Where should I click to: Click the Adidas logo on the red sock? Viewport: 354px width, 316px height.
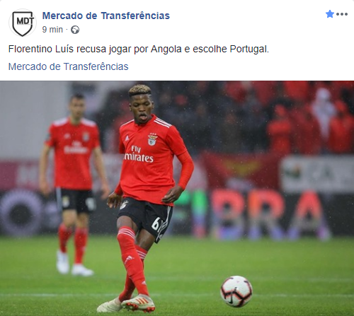pos(129,259)
